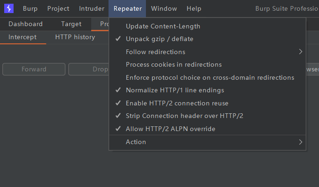Click the Forward button
The width and height of the screenshot is (319, 187).
(34, 69)
